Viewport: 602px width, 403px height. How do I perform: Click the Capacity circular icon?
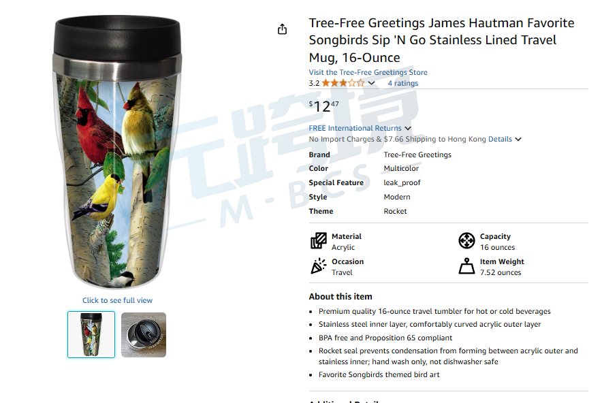[466, 241]
